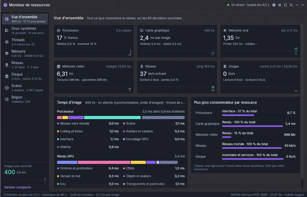
Task: Open the Réseau 37 kb/s entrant card
Action: point(177,77)
